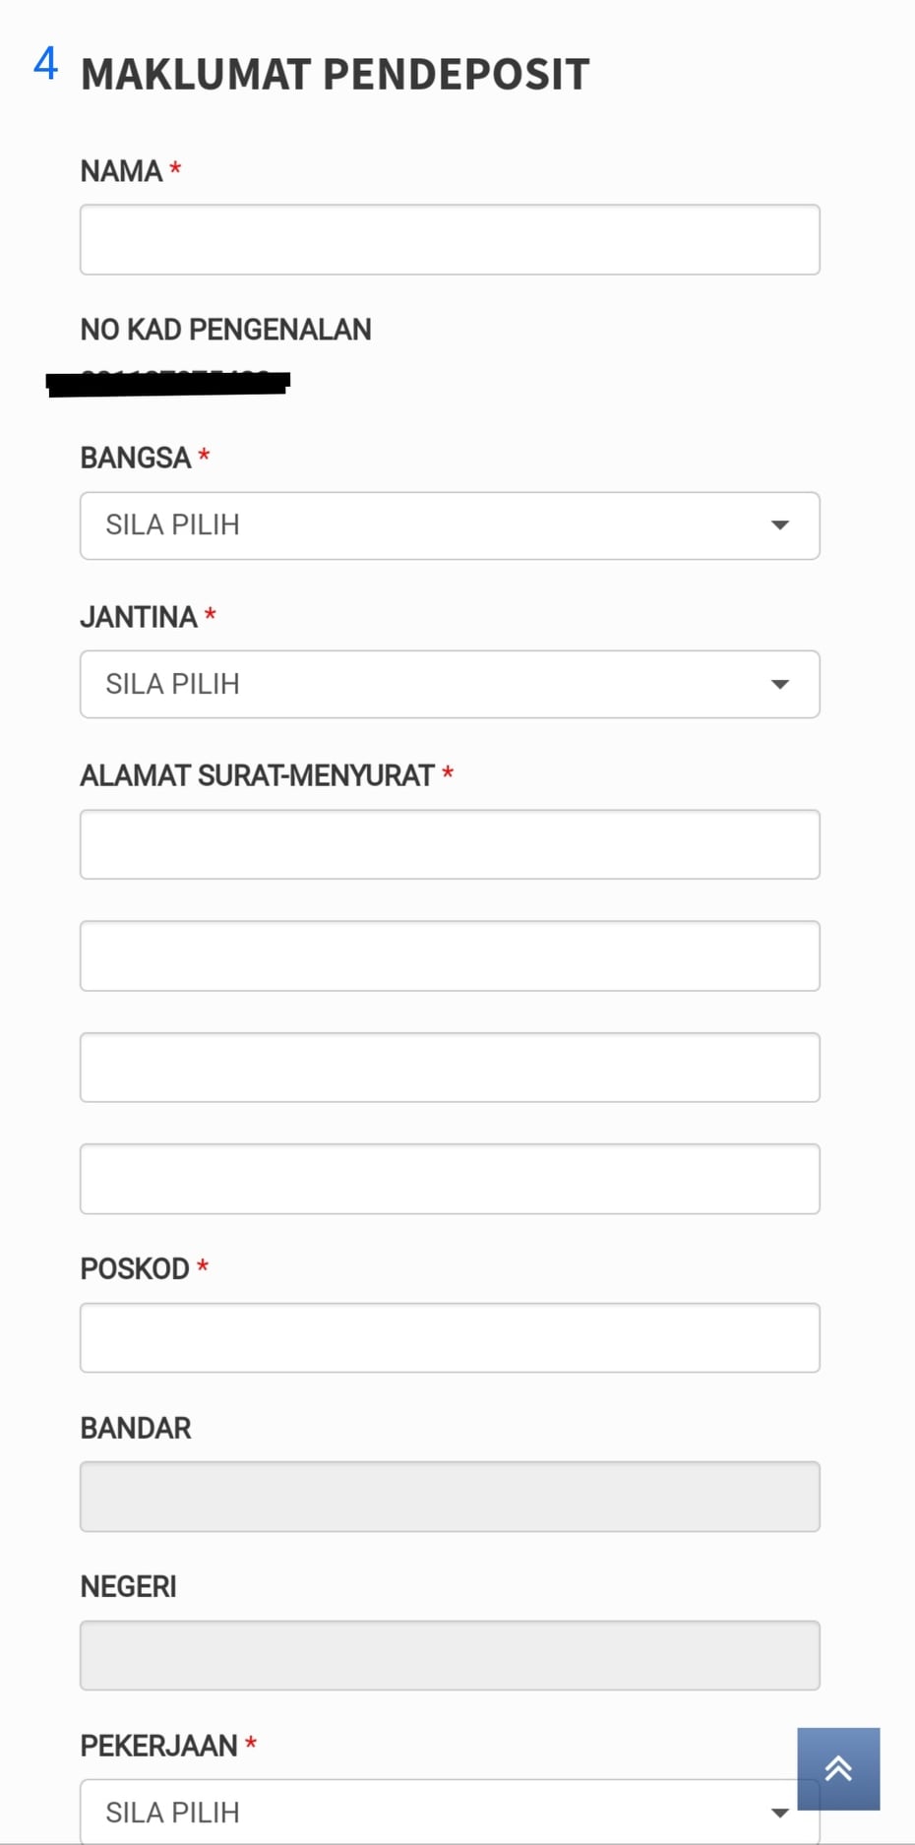Screen dimensions: 915x1845
Task: Click the NO KAD PENGENALAN value
Action: (x=168, y=383)
